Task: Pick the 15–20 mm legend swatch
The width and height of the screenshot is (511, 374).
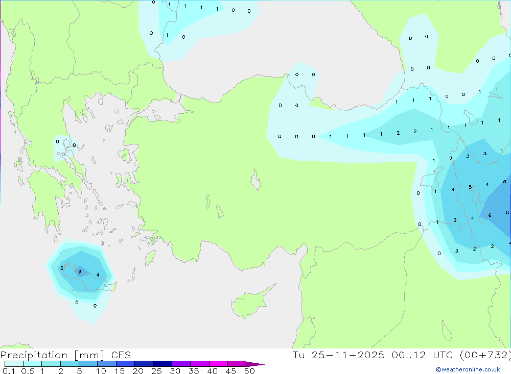Action: point(125,364)
